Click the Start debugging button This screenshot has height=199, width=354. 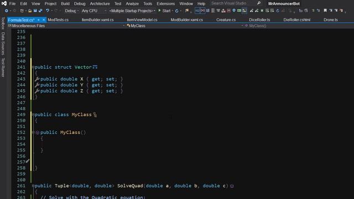click(x=164, y=11)
